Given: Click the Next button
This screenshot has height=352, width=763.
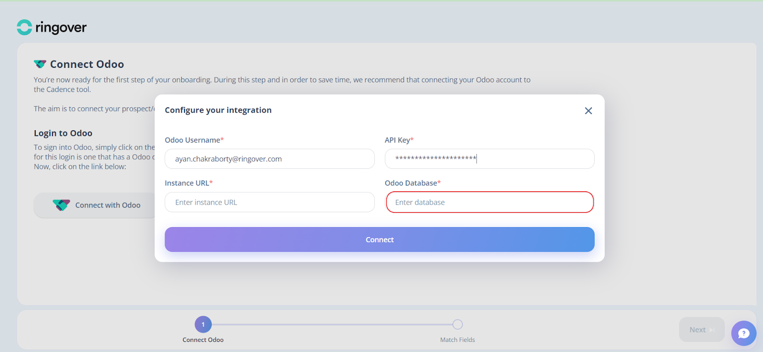Looking at the screenshot, I should pyautogui.click(x=701, y=330).
